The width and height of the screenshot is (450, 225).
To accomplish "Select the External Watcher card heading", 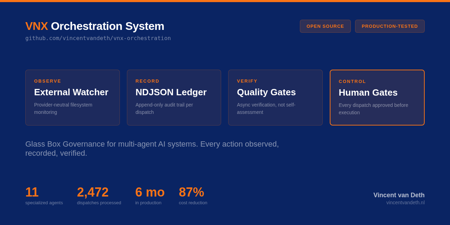I will (x=71, y=92).
